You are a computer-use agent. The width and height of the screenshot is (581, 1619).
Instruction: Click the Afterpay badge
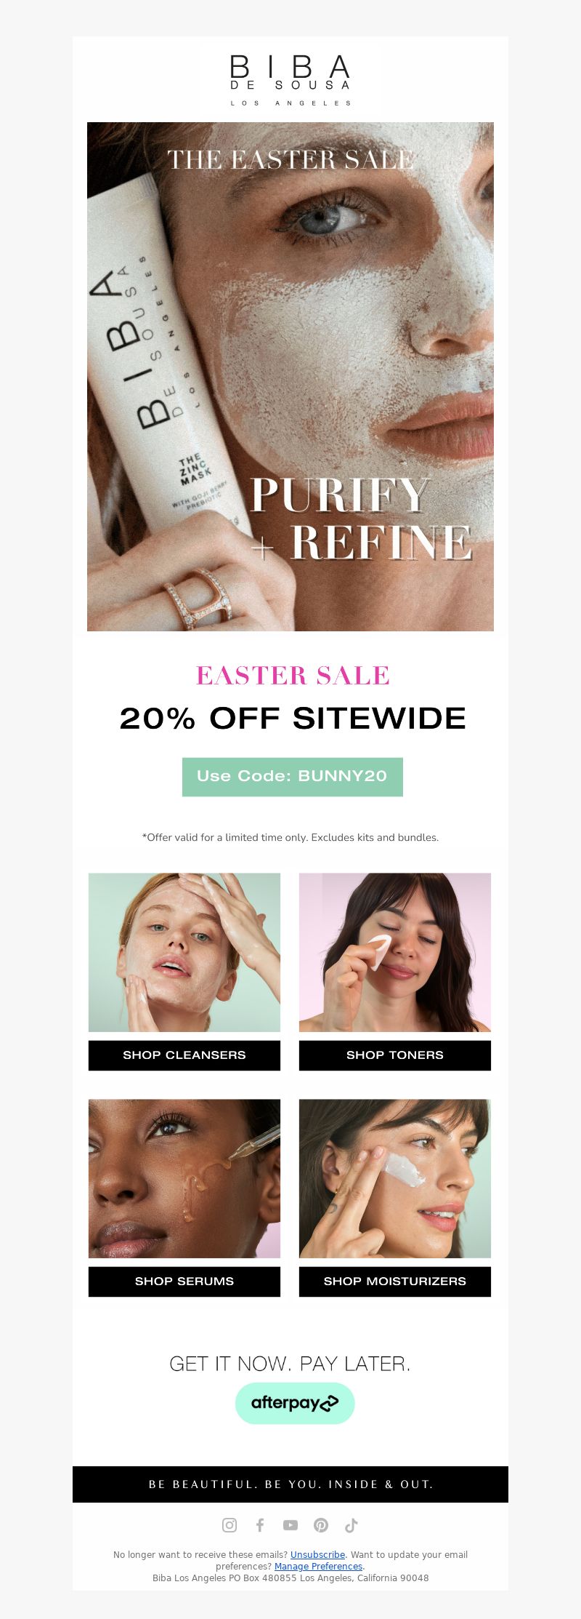point(295,1403)
